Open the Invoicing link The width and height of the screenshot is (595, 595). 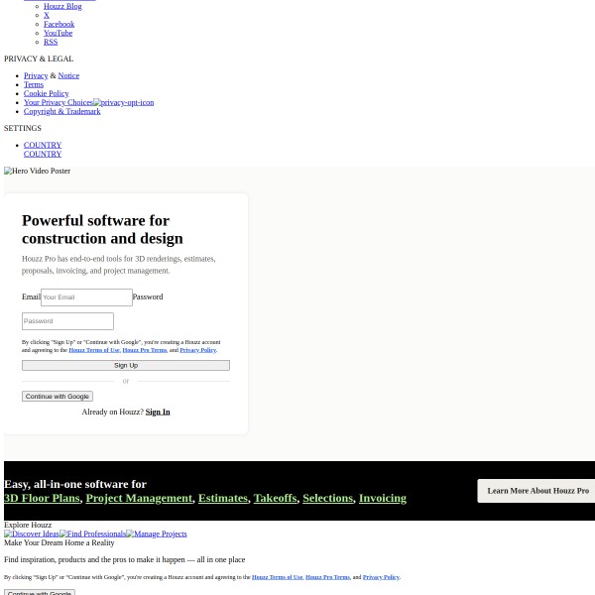click(x=383, y=498)
